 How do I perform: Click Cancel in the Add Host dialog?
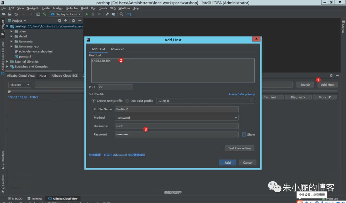click(248, 162)
